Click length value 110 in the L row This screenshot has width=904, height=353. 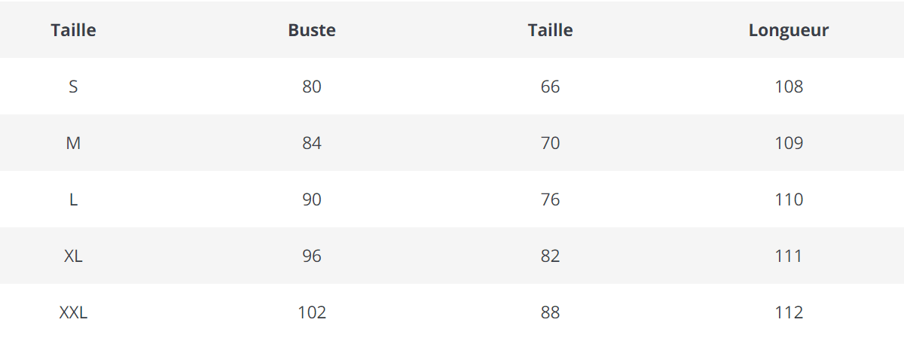pyautogui.click(x=789, y=199)
